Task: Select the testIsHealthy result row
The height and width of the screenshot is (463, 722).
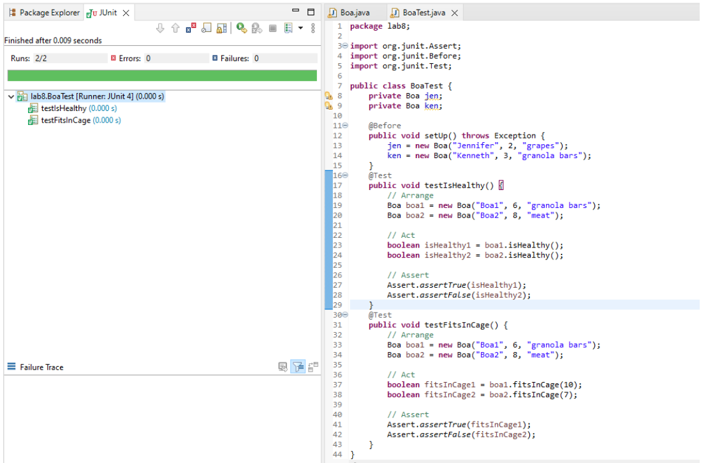Action: pos(73,108)
